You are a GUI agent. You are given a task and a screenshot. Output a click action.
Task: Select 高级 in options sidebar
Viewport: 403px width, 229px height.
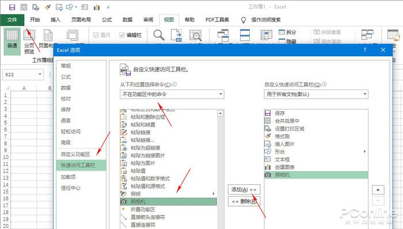81,142
